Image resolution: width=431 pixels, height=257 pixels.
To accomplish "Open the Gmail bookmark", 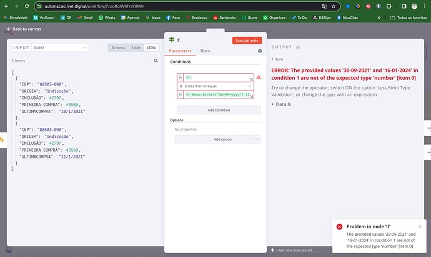I will [85, 17].
